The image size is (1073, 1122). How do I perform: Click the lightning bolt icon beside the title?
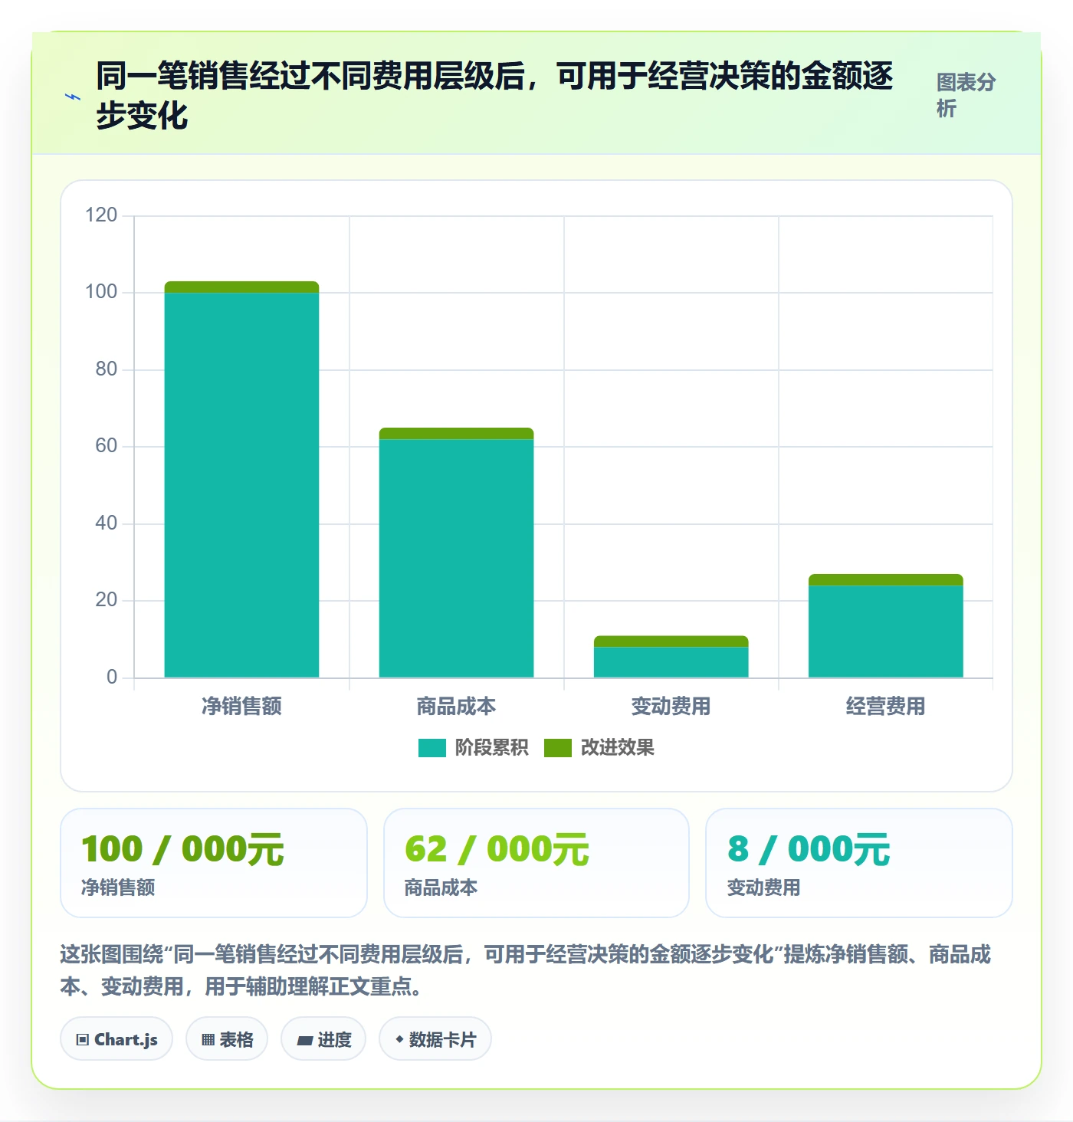[73, 97]
